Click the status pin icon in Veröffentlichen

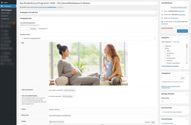tap(162, 11)
